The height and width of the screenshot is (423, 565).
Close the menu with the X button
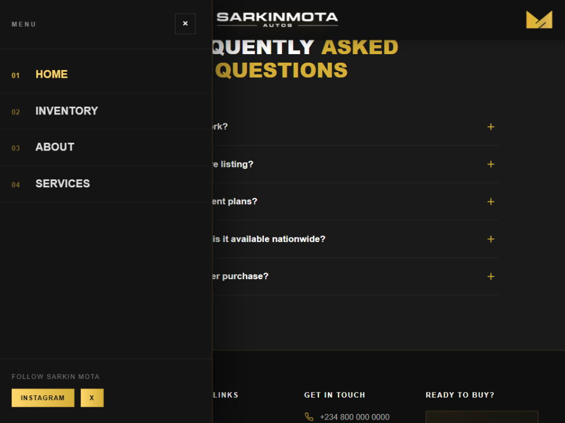185,24
